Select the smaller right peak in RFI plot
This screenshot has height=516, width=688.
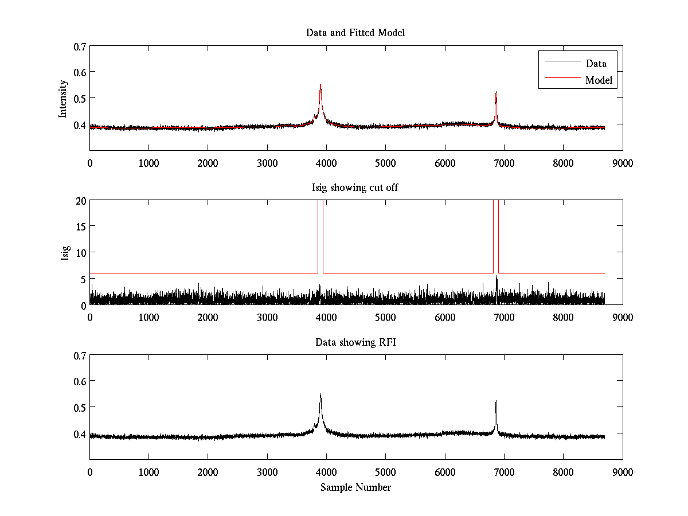[496, 402]
